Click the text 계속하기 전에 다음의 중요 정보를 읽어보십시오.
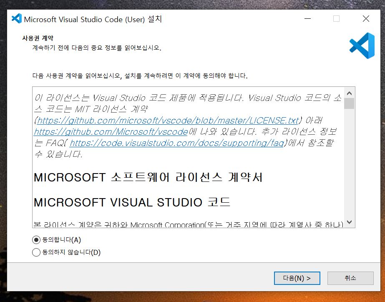 coord(97,48)
